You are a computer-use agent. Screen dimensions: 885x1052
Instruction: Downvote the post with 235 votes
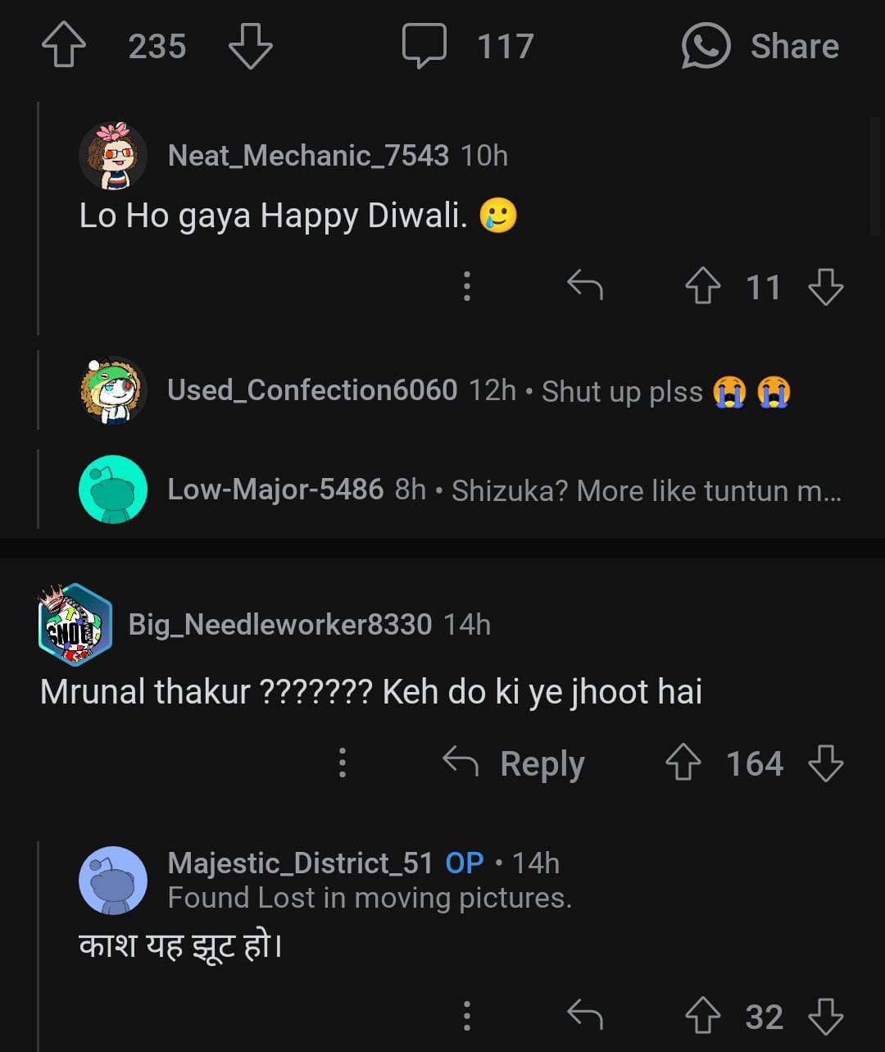250,46
